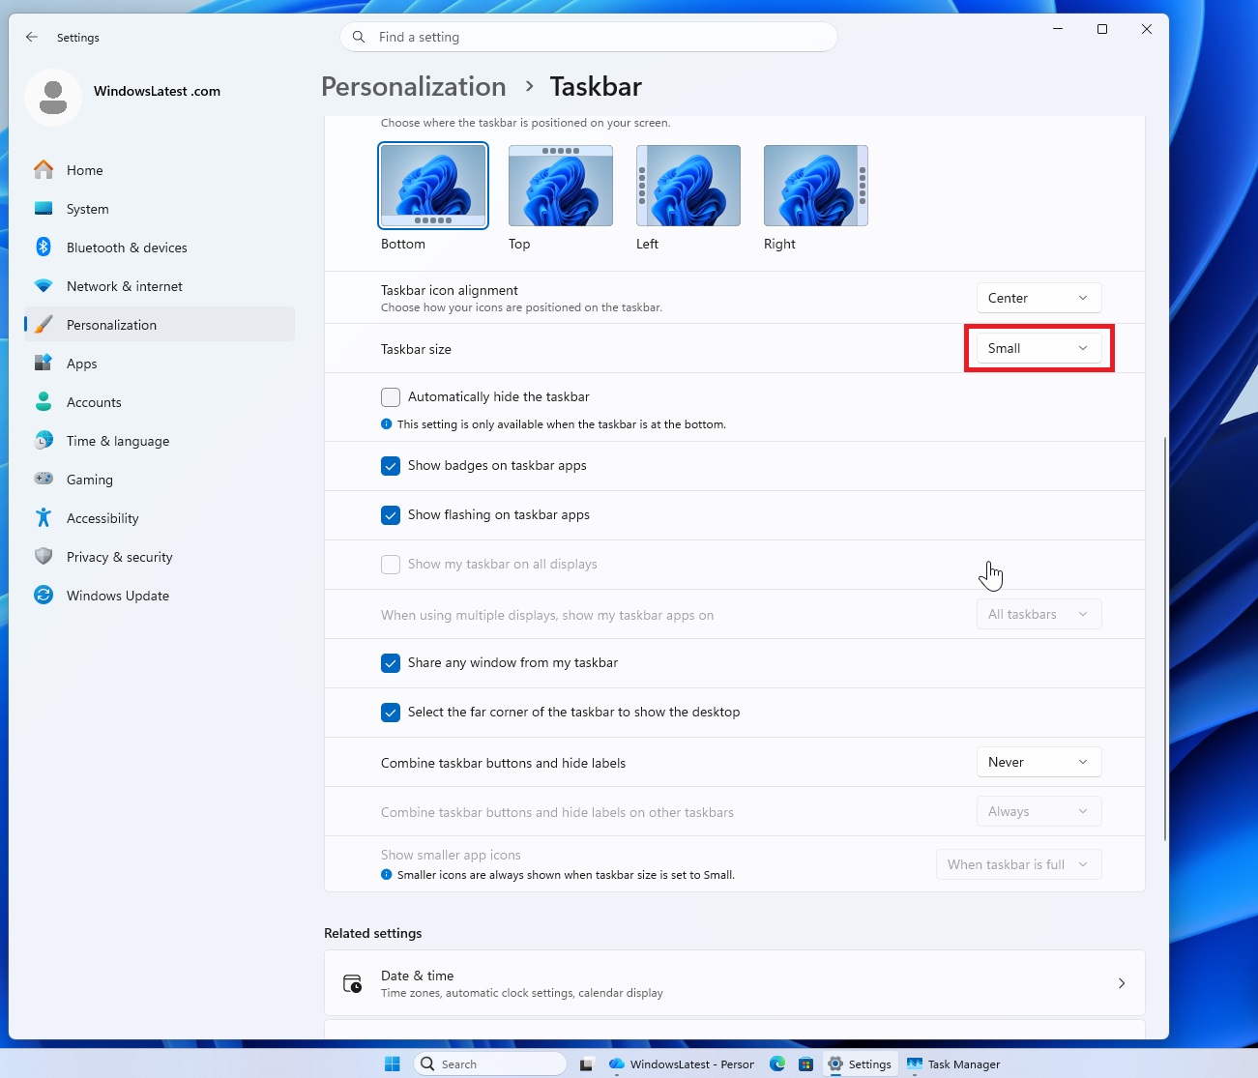
Task: Click the Windows Update sync icon
Action: pos(44,596)
